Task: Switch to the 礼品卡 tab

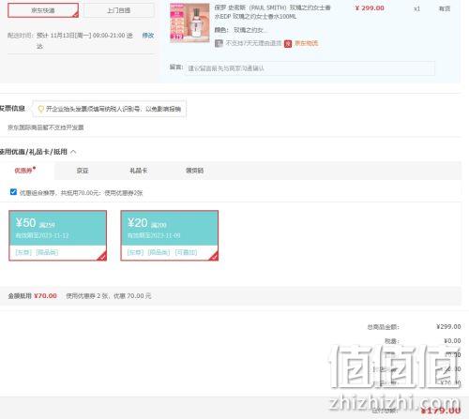Action: 138,171
